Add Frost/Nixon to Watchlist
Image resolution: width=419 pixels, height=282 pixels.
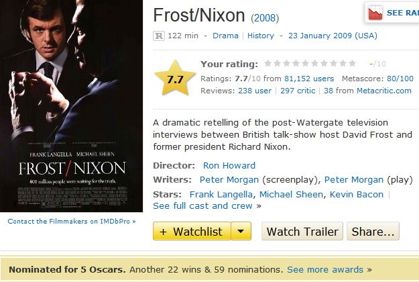click(x=192, y=232)
